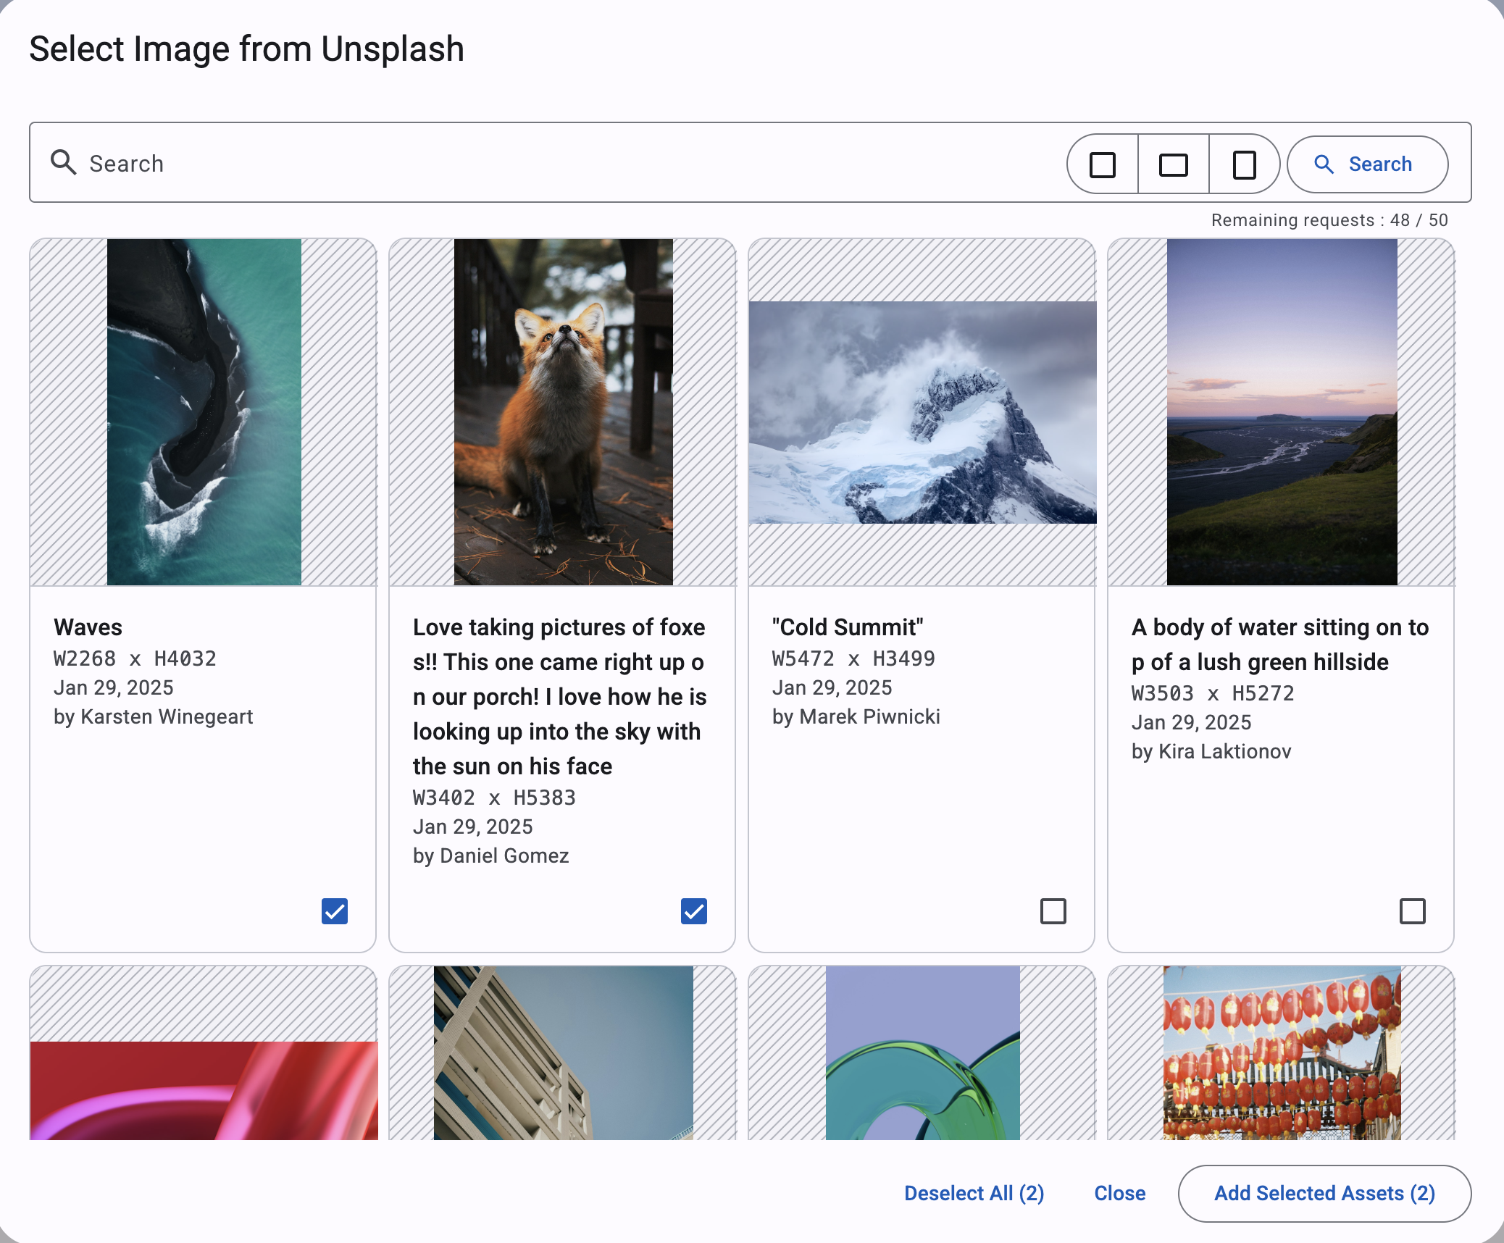Select the red abstract shapes thumbnail
1504x1243 pixels.
[x=204, y=1090]
